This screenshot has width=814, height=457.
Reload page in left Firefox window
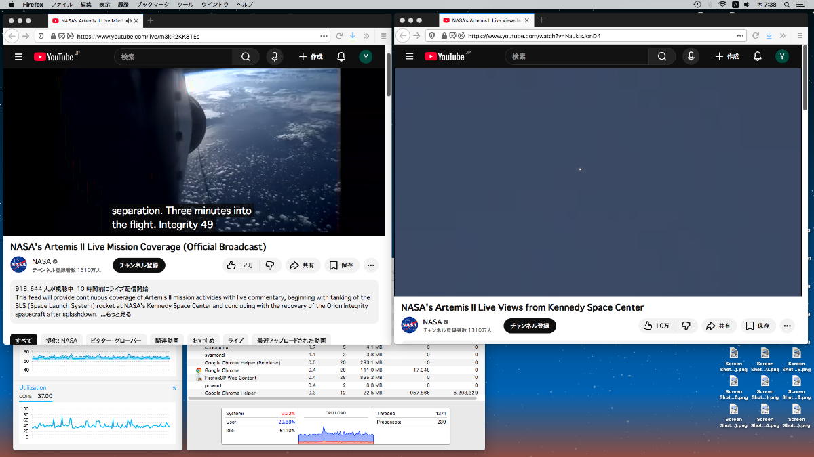(x=339, y=36)
